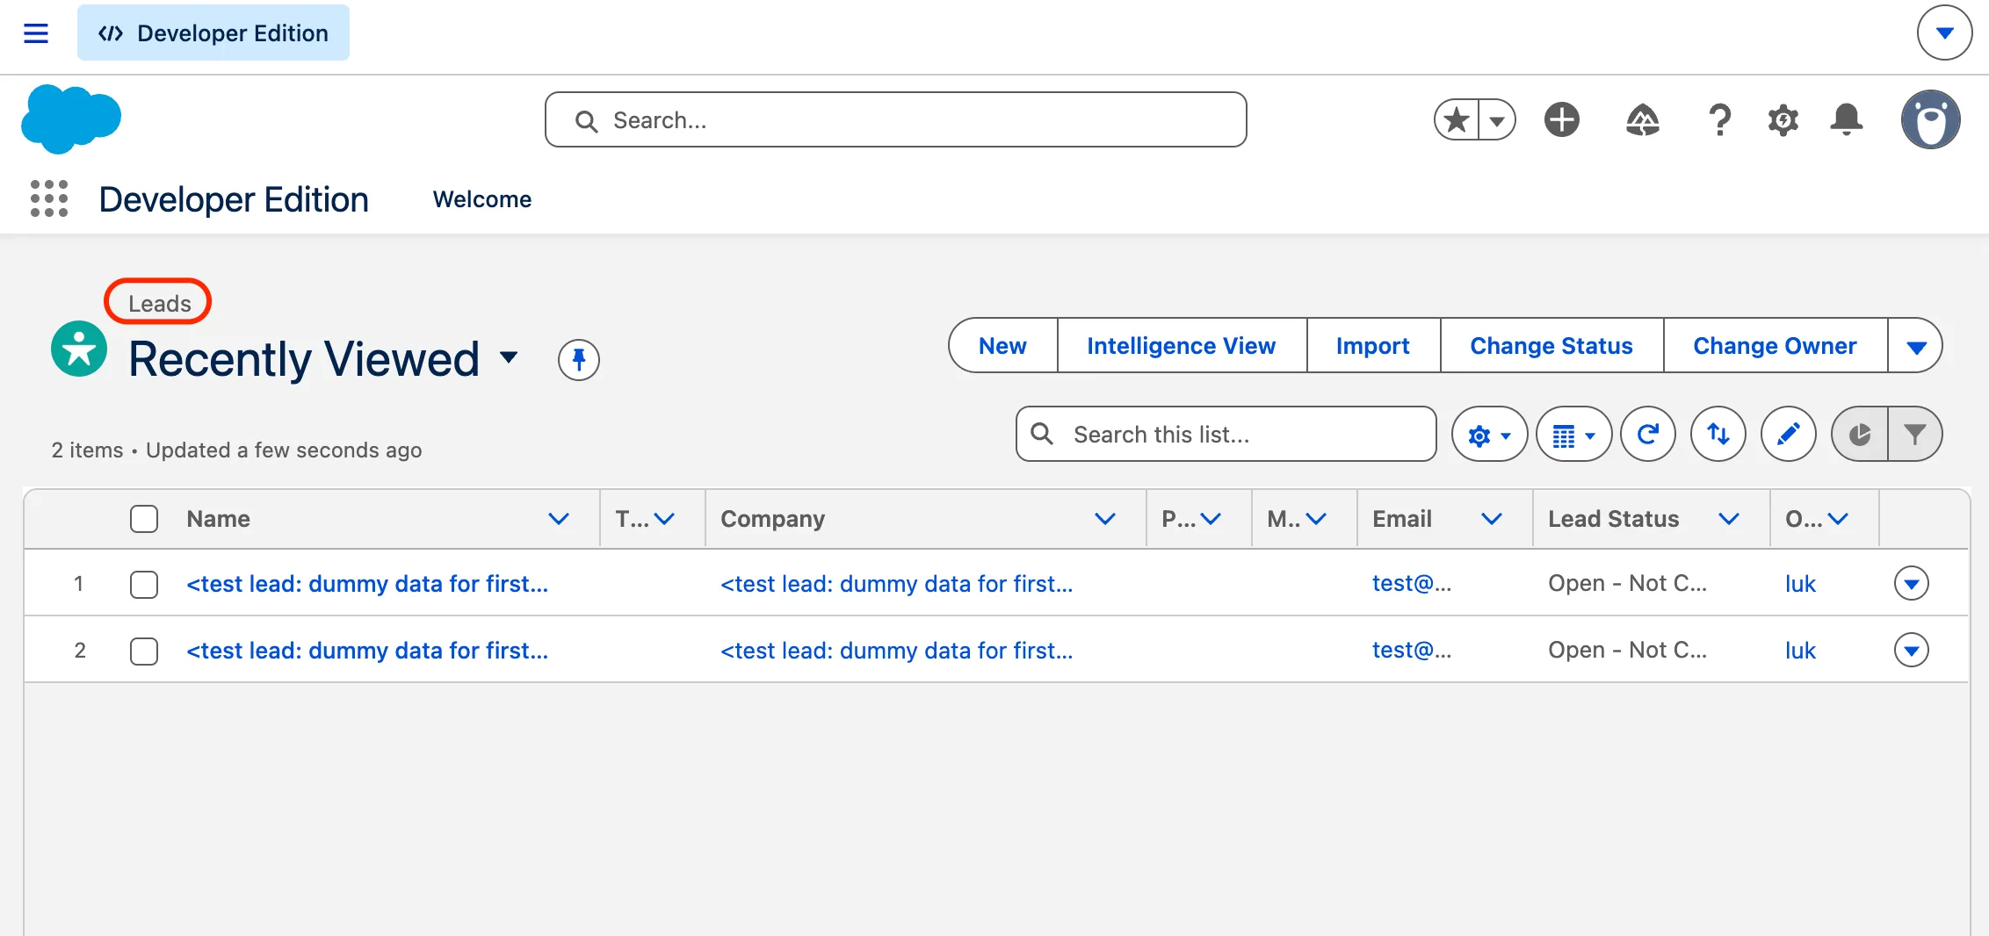The width and height of the screenshot is (1989, 936).
Task: Click the Developer Edition code tab
Action: coord(213,33)
